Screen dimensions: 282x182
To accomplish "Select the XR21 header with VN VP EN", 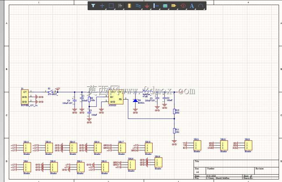I will coord(197,145).
